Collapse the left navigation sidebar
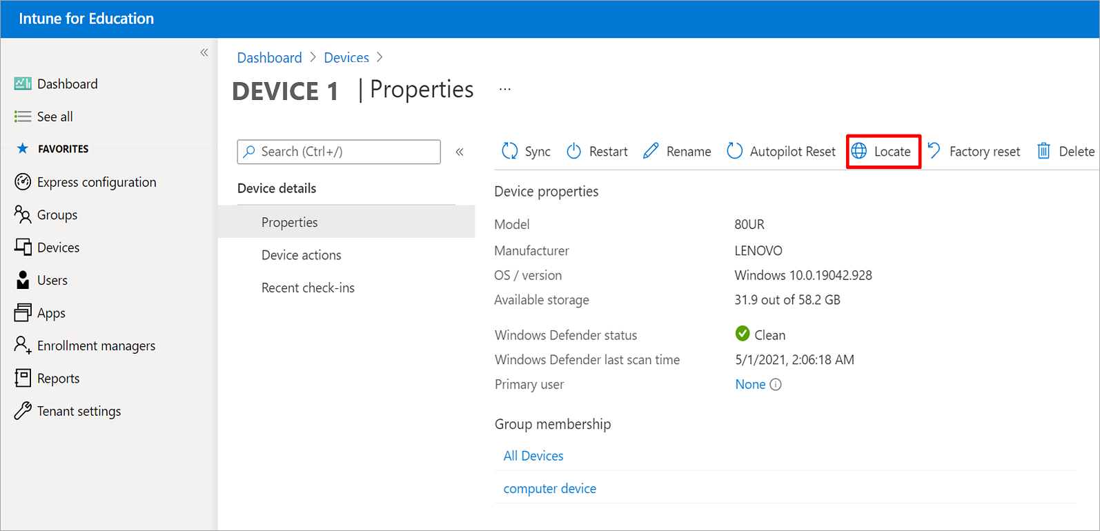Viewport: 1100px width, 531px height. [x=204, y=52]
